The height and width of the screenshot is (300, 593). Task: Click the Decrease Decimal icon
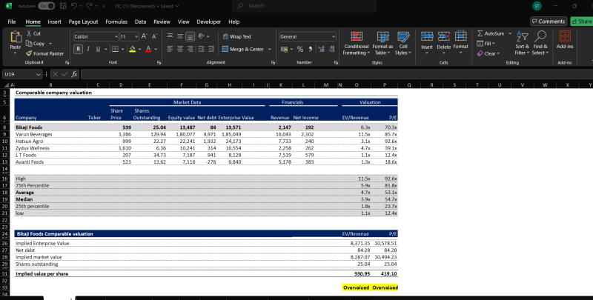(331, 49)
